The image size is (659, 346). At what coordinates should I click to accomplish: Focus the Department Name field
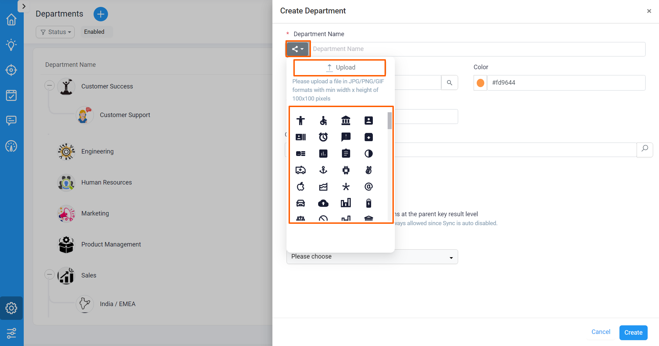tap(477, 49)
